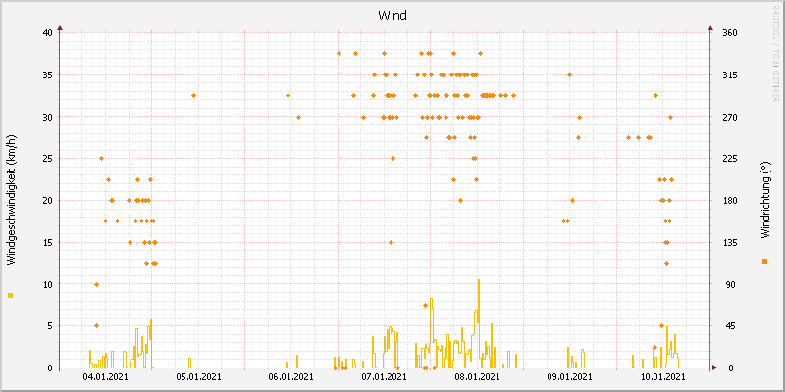The width and height of the screenshot is (785, 392).
Task: Click the date label 04.01.2021
Action: click(106, 376)
